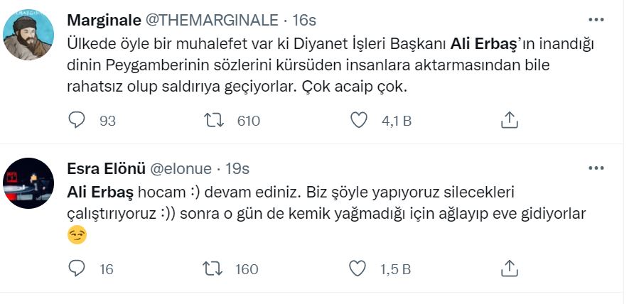Like Esra Elönü's tweet with heart icon

point(360,268)
